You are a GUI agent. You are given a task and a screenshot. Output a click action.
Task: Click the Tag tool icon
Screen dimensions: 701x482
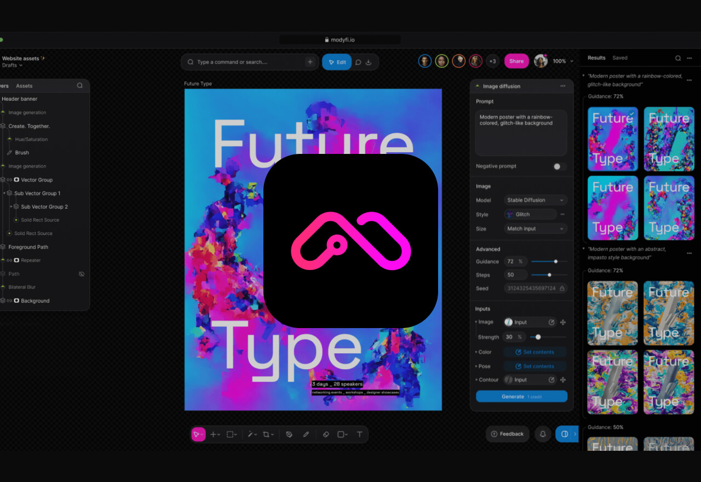(x=289, y=434)
